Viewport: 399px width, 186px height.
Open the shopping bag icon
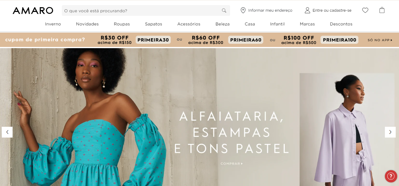click(382, 10)
